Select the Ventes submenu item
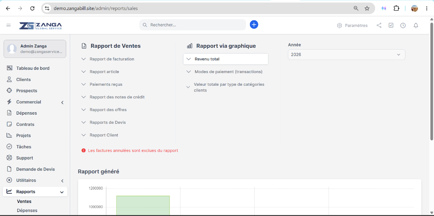 point(24,202)
